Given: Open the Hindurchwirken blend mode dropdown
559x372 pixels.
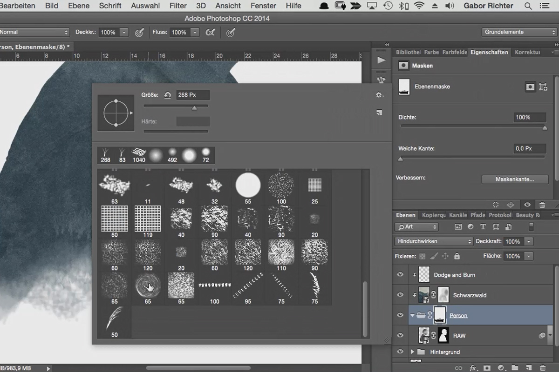Looking at the screenshot, I should 434,241.
